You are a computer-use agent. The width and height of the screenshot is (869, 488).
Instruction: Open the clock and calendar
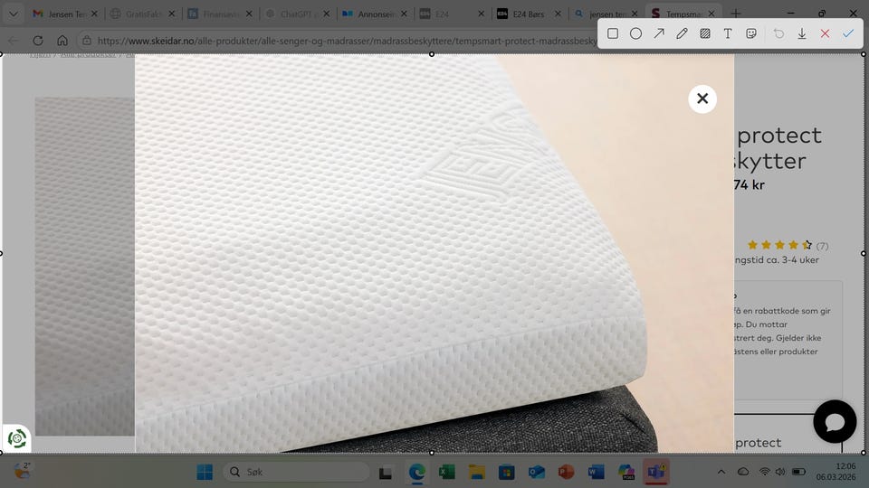[x=836, y=472]
